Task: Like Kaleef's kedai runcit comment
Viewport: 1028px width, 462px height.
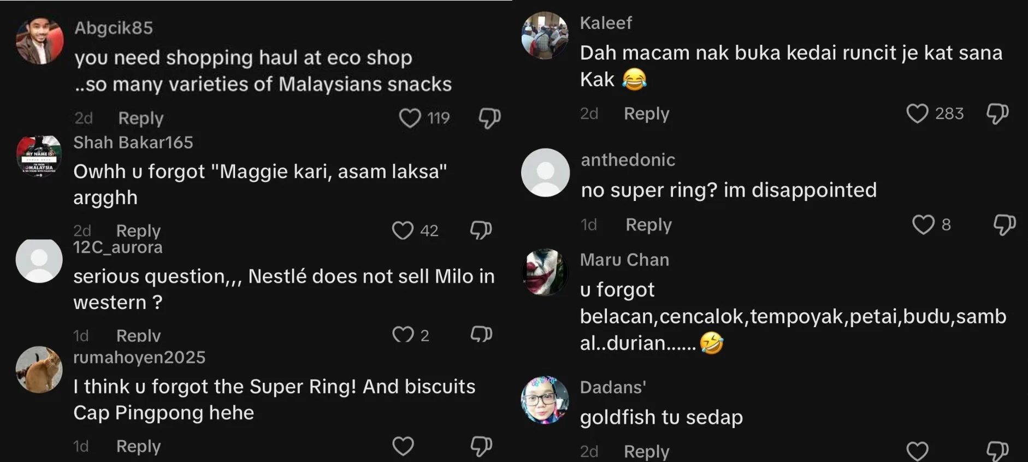Action: pos(917,114)
